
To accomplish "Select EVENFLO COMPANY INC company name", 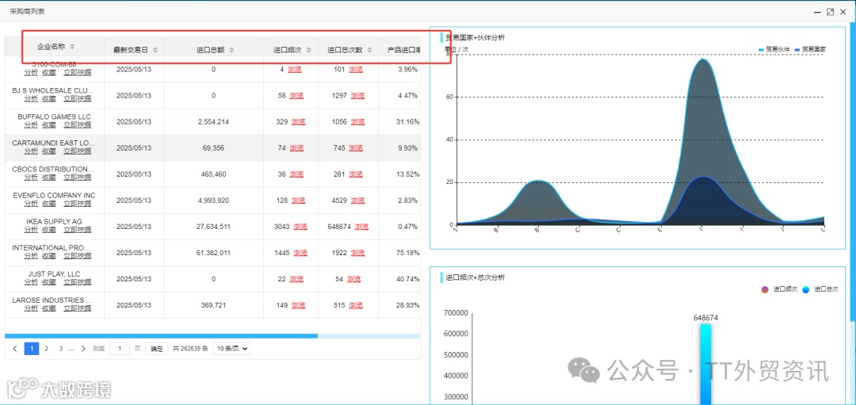I will (x=54, y=196).
